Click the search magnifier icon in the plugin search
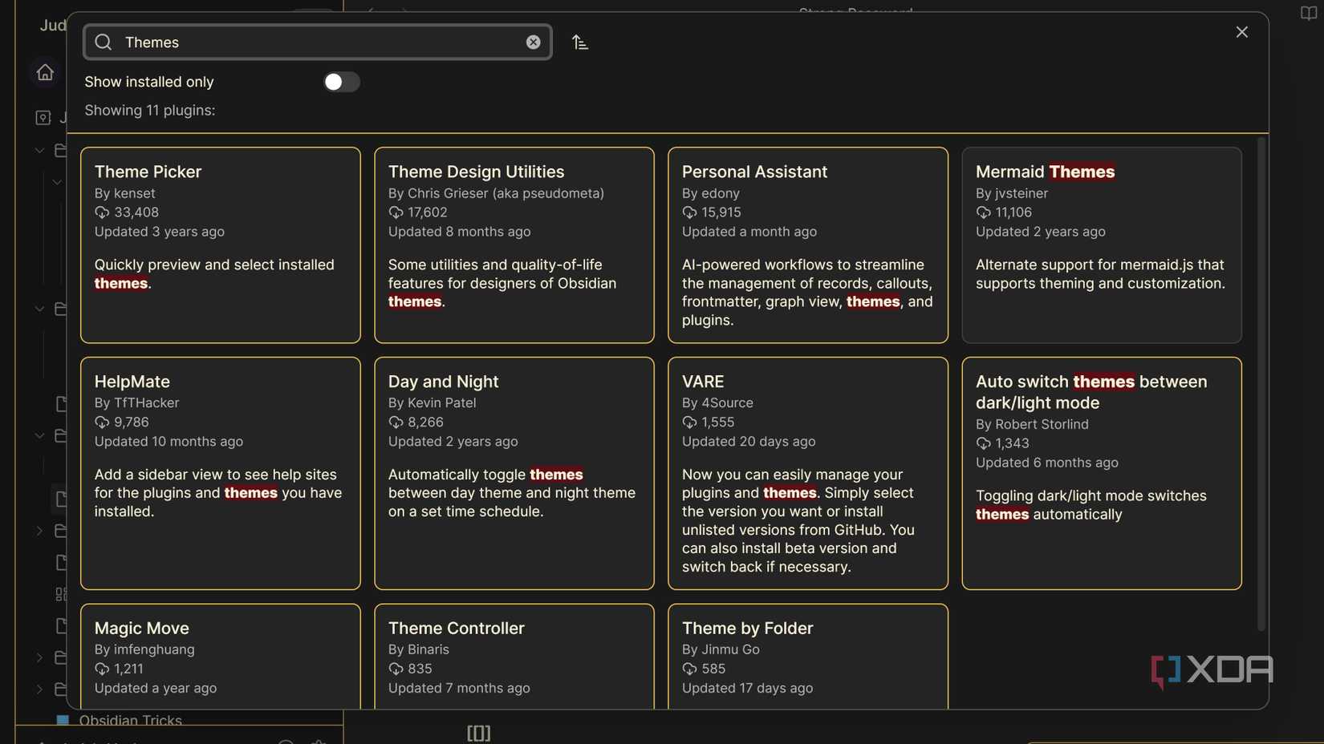Image resolution: width=1324 pixels, height=744 pixels. click(104, 42)
